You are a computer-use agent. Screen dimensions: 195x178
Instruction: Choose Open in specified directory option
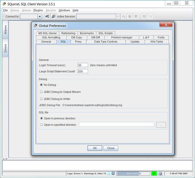click(x=41, y=125)
